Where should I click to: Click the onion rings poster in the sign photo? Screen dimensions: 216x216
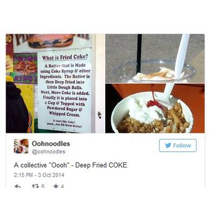pyautogui.click(x=26, y=65)
